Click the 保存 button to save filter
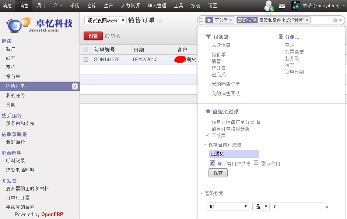Image resolution: width=347 pixels, height=219 pixels. tap(218, 173)
